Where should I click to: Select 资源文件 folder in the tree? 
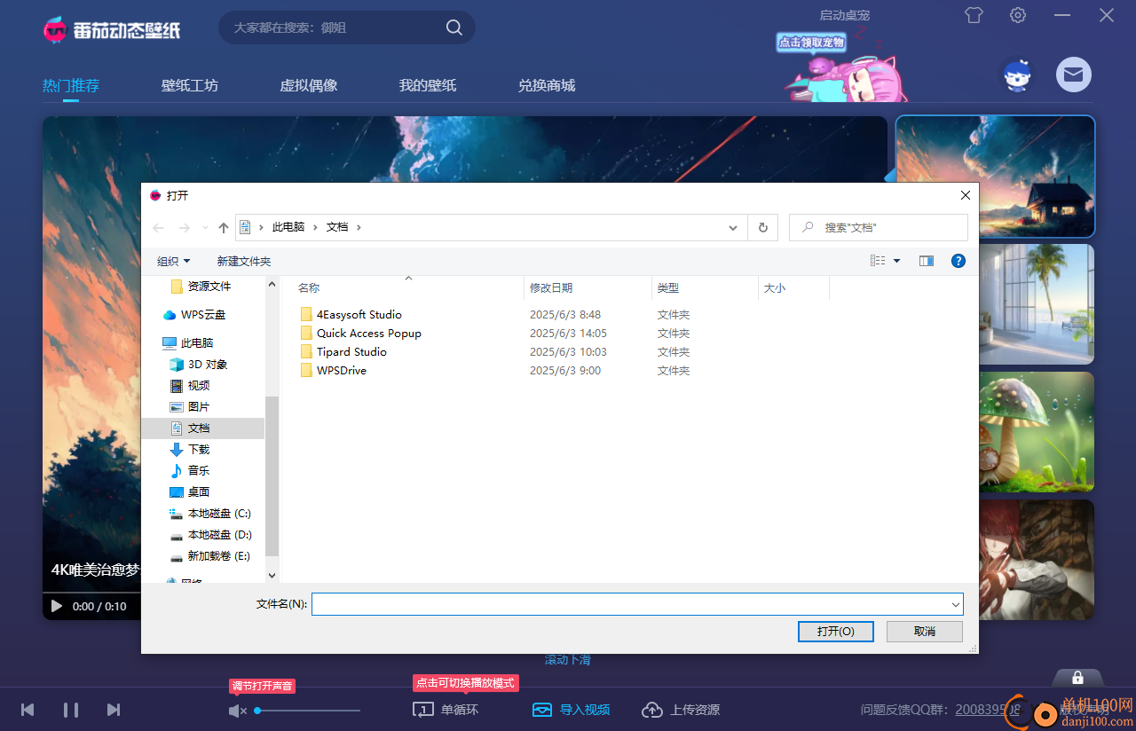coord(201,286)
